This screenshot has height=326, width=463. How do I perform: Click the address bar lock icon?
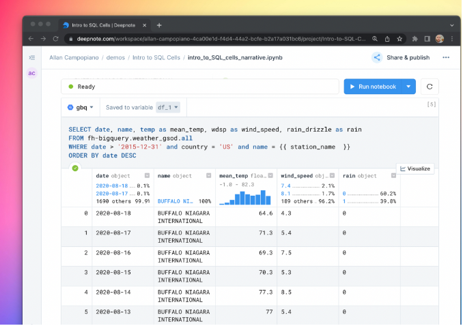70,39
